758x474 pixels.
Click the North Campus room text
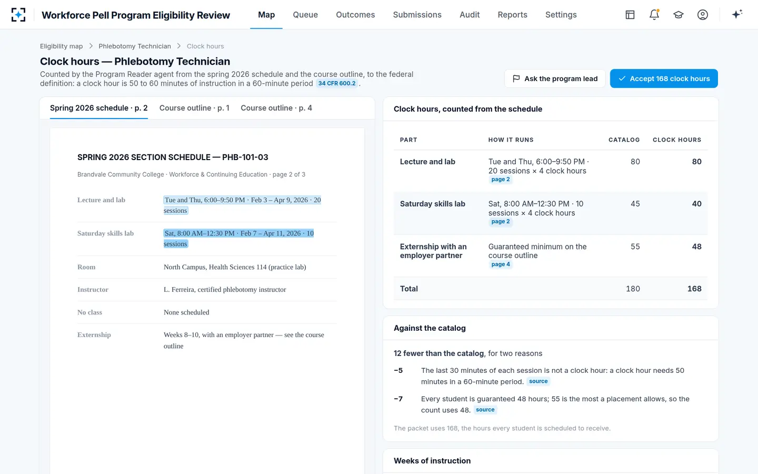235,267
